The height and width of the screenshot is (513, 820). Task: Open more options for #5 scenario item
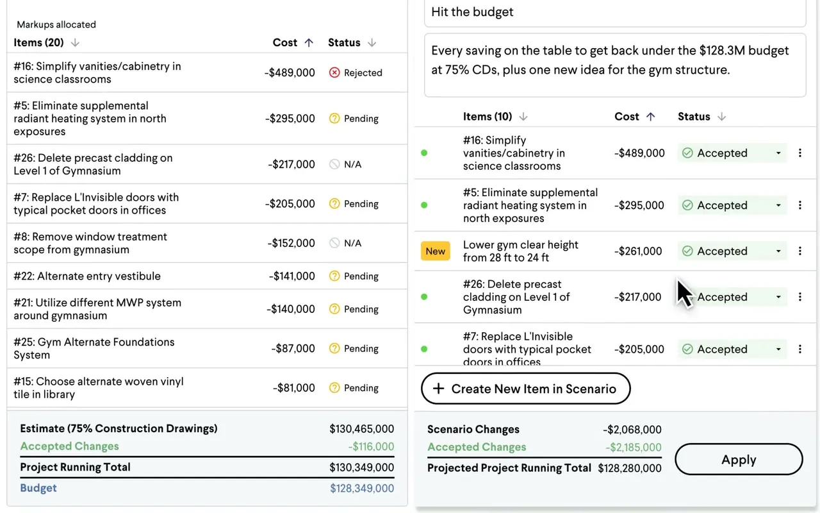pos(800,205)
